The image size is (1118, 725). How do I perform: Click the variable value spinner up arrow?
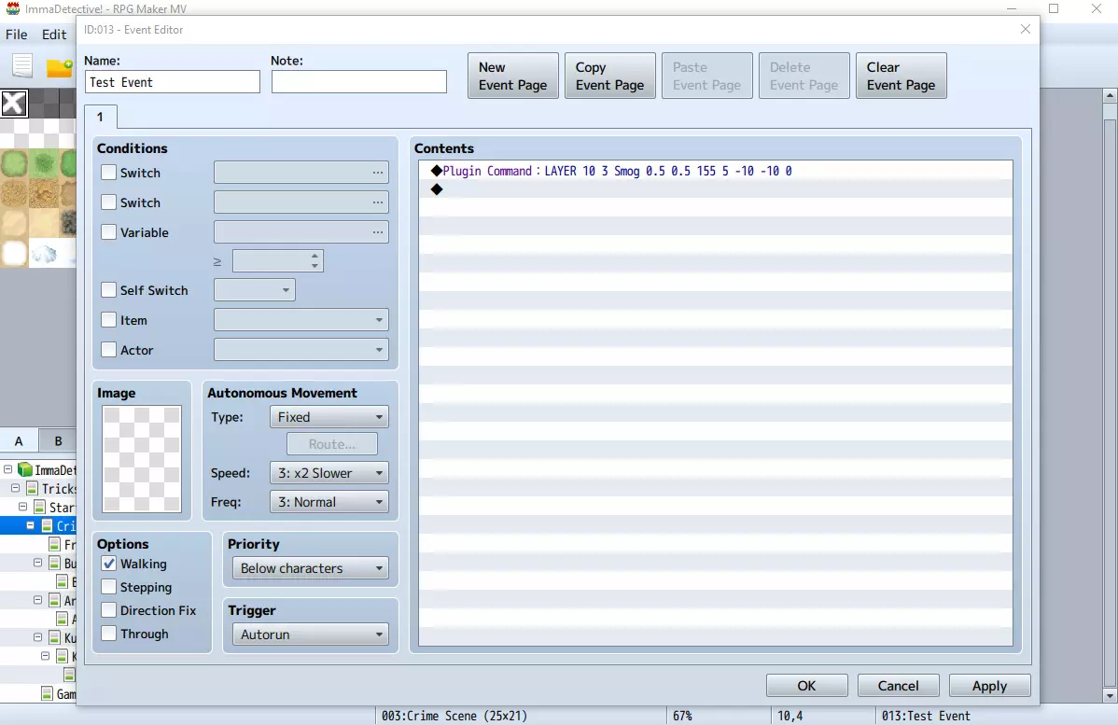pyautogui.click(x=314, y=256)
